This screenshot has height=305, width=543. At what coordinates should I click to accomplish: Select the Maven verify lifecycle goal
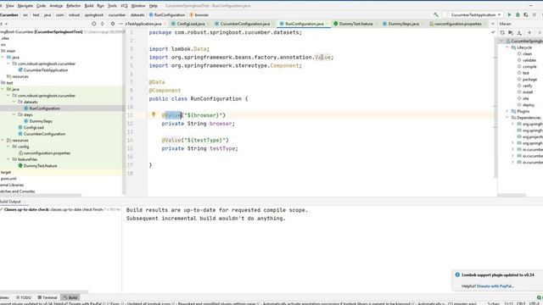tap(527, 86)
